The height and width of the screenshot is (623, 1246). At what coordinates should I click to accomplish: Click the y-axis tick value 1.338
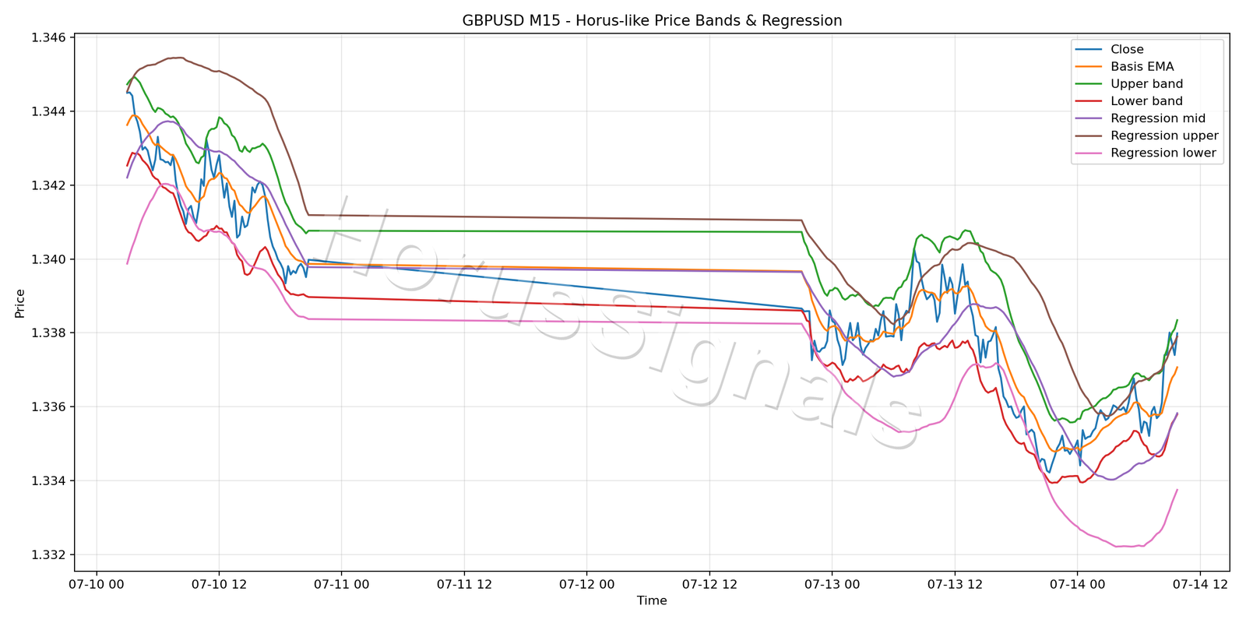pyautogui.click(x=49, y=333)
